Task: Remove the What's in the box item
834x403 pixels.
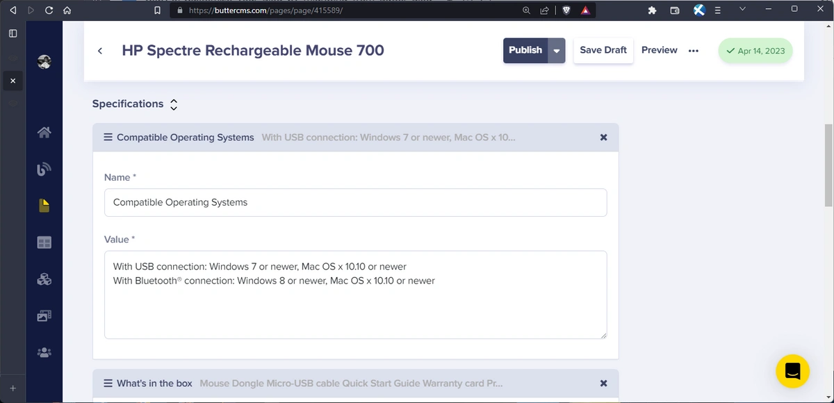Action: click(x=603, y=384)
